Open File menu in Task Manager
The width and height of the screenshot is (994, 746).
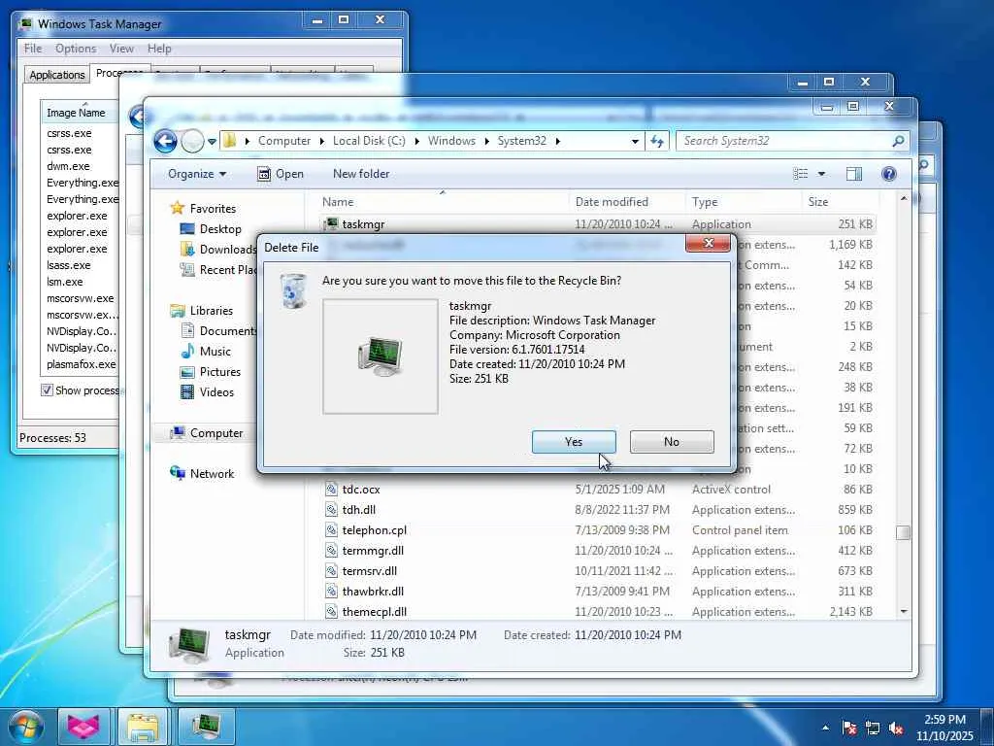[x=32, y=49]
